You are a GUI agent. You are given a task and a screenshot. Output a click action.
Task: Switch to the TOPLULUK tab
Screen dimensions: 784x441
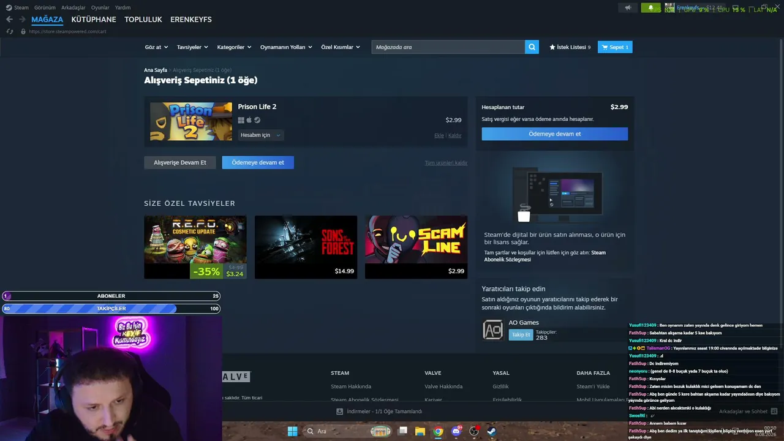click(x=143, y=20)
